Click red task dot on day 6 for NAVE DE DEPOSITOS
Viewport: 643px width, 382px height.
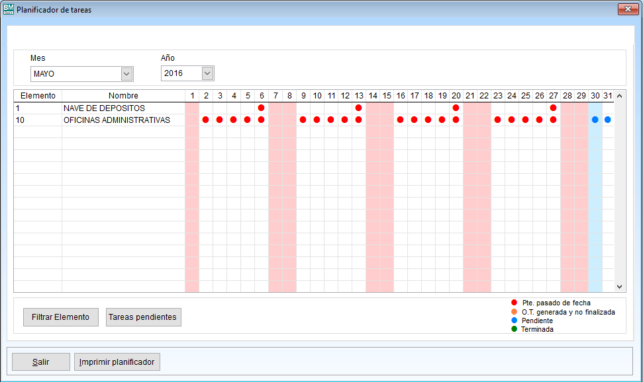coord(261,108)
